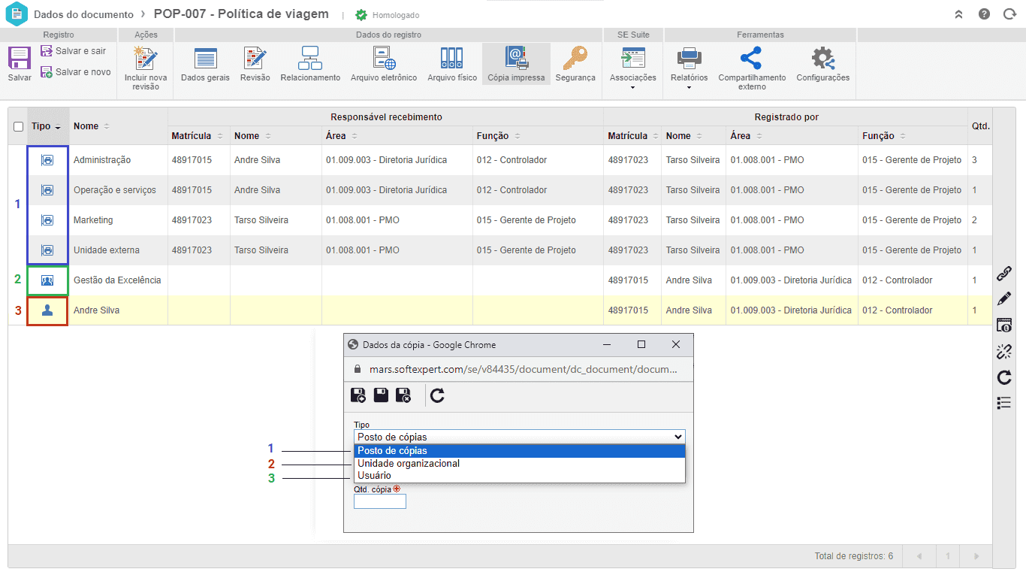Click the Relacionamento diagram icon
The width and height of the screenshot is (1026, 575).
[310, 59]
